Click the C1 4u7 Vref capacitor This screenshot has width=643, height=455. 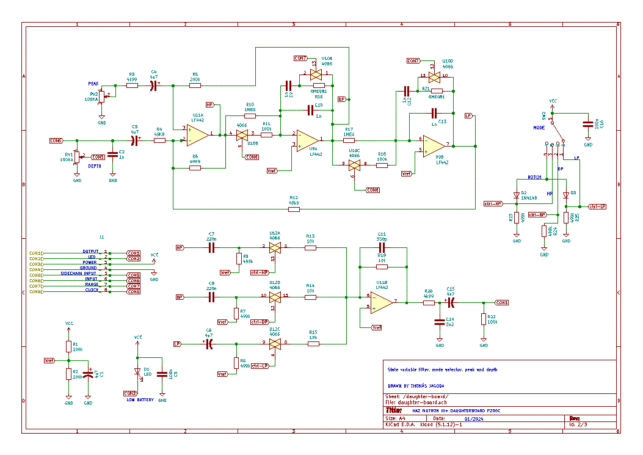88,375
